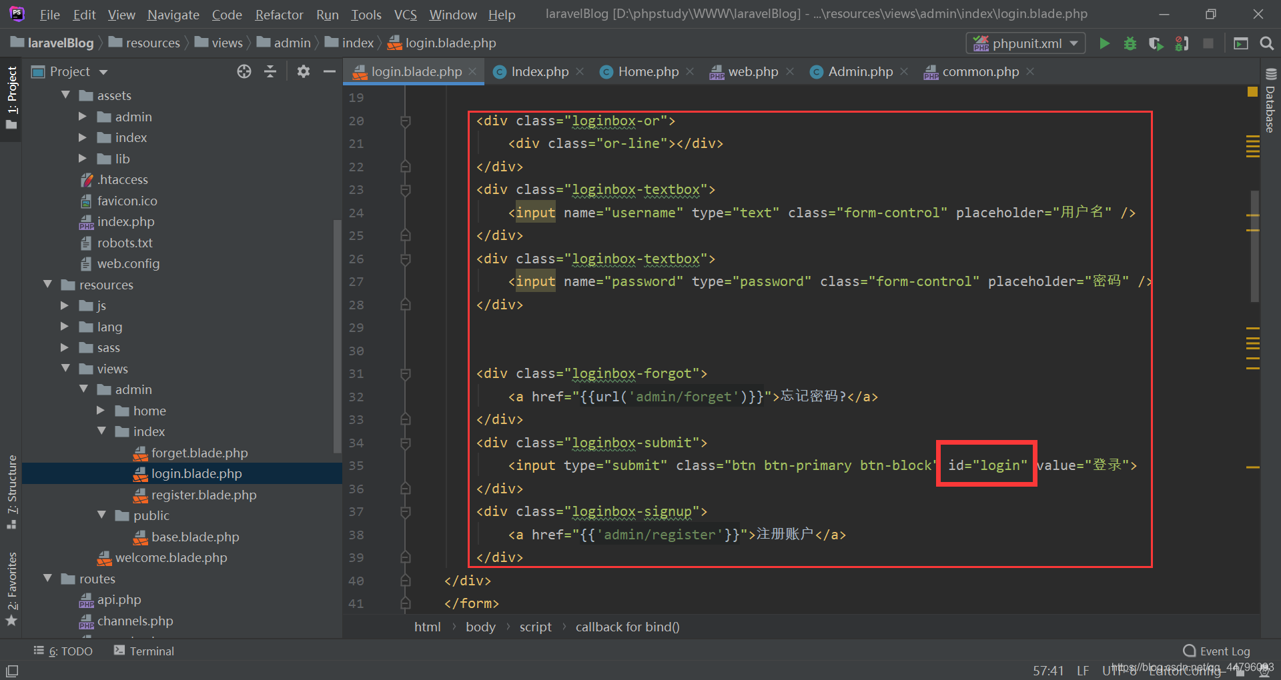Expand the lib folder
Screen dimensions: 1281x680
coord(83,159)
